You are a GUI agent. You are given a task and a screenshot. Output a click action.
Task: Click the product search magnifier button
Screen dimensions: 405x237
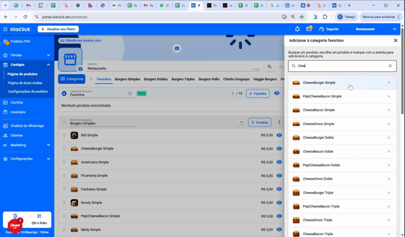coord(270,67)
